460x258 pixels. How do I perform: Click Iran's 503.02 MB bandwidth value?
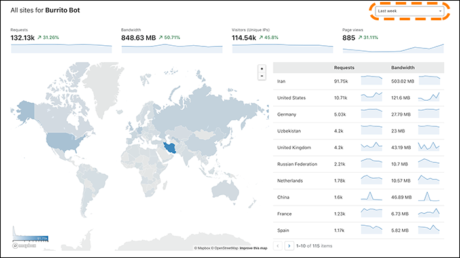click(x=402, y=81)
